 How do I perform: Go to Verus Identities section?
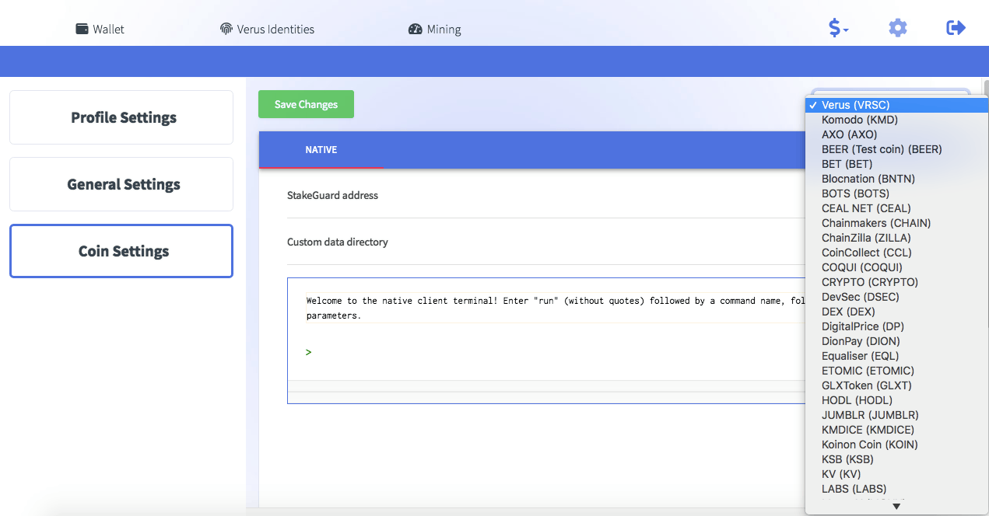pyautogui.click(x=268, y=29)
